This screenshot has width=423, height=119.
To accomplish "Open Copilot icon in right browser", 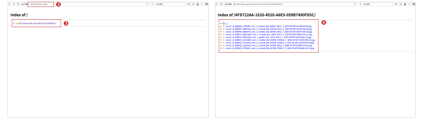I will coord(414,4).
